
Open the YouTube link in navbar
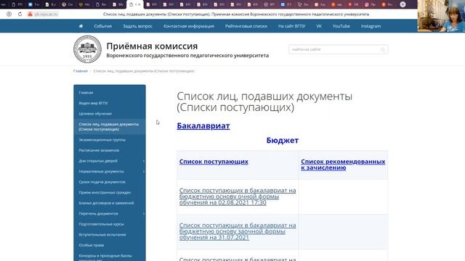pyautogui.click(x=341, y=26)
